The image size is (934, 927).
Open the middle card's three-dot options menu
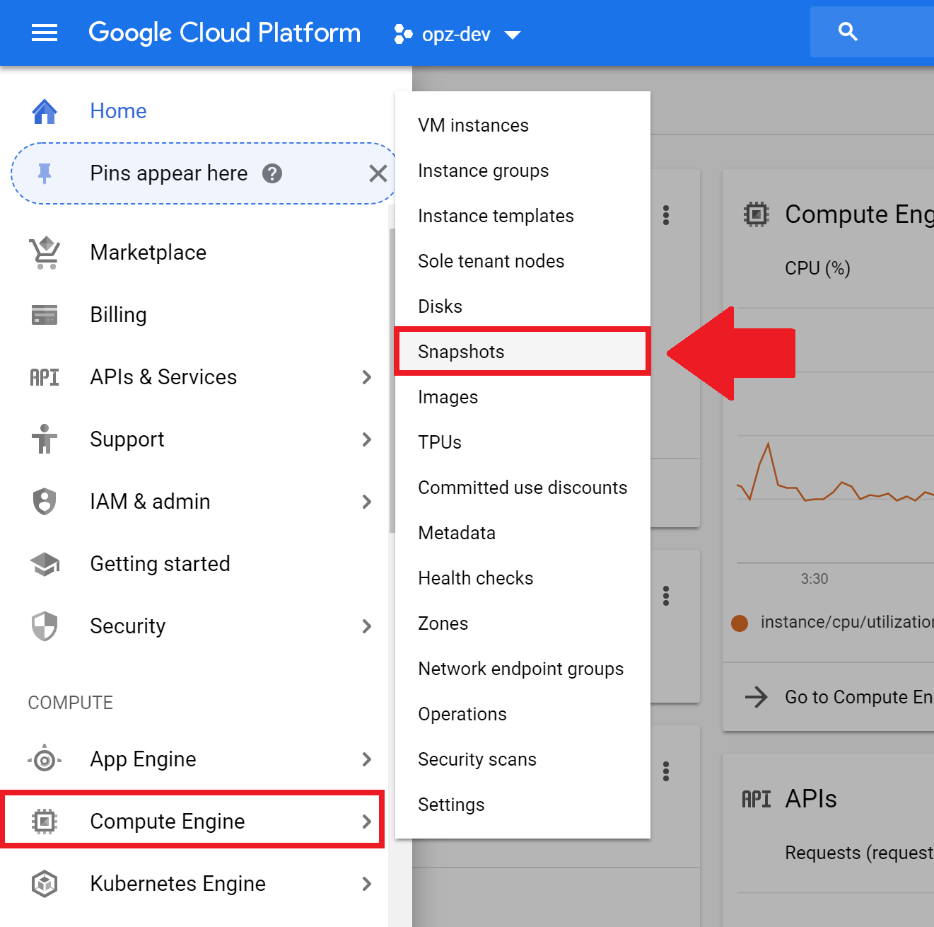coord(666,596)
